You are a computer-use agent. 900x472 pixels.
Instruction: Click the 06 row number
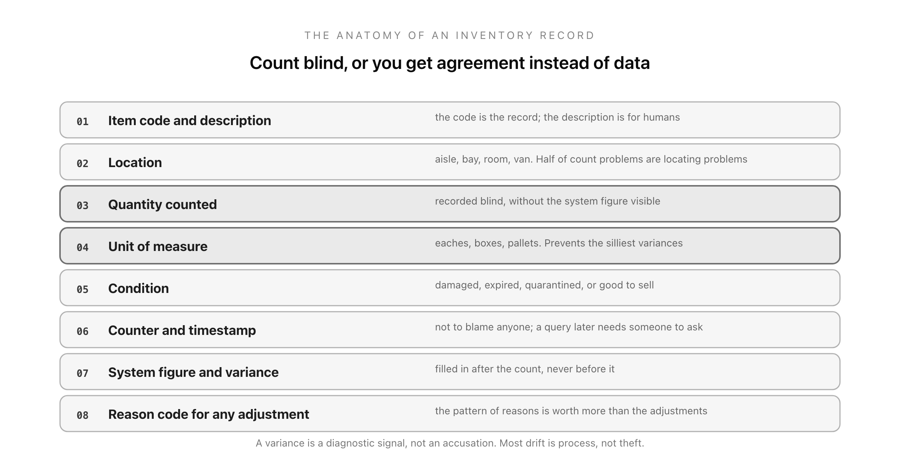tap(82, 331)
